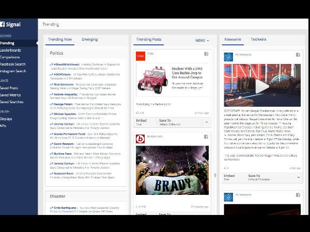Click trending arrow beside #StandWithAhmed
Viewport: 310px width, 232px height.
[51, 64]
